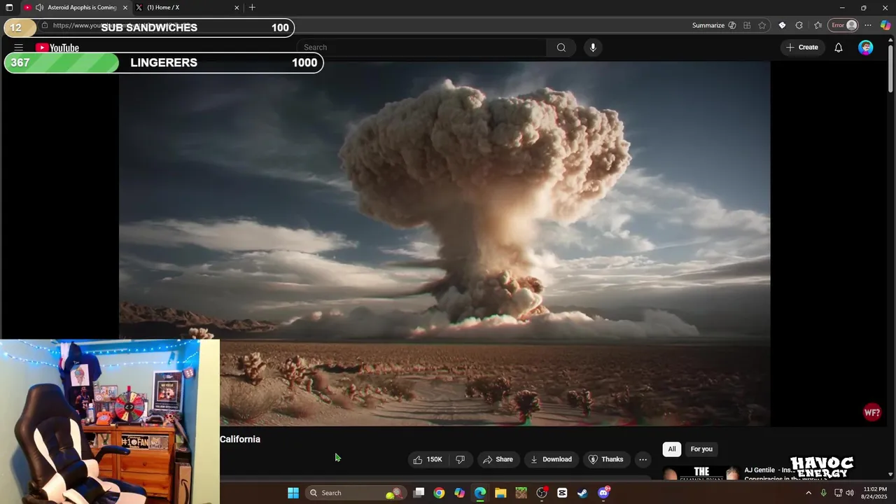
Task: Open the Edge profile Error button
Action: (x=843, y=25)
